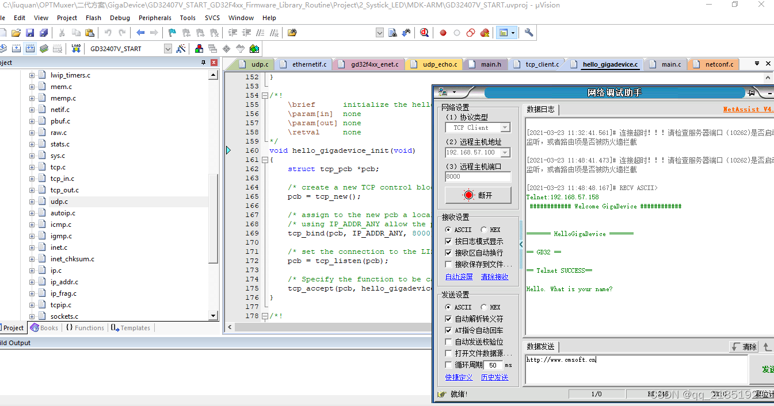
Task: Open the Peripherals menu
Action: (x=155, y=18)
